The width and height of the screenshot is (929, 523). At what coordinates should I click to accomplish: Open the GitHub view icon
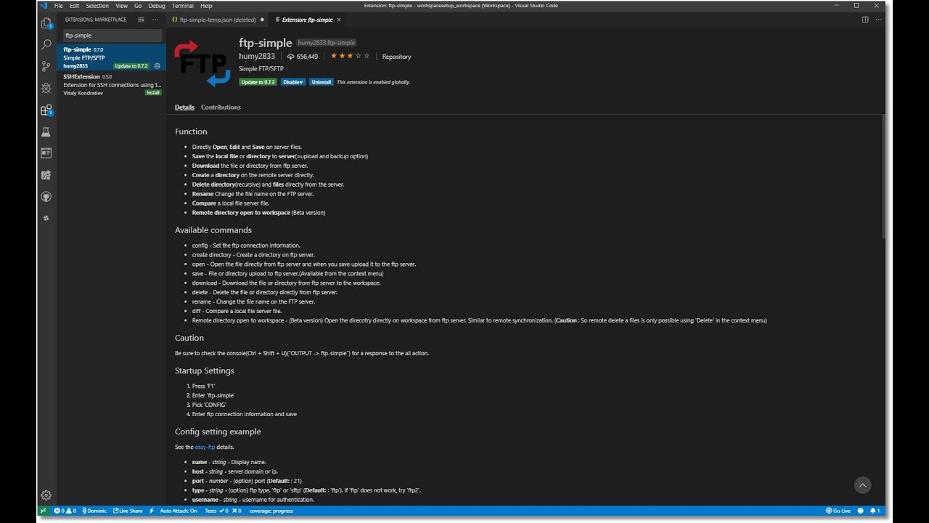click(46, 197)
